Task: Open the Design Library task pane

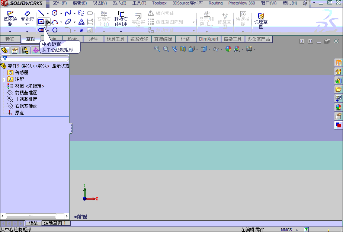Action: 338,80
